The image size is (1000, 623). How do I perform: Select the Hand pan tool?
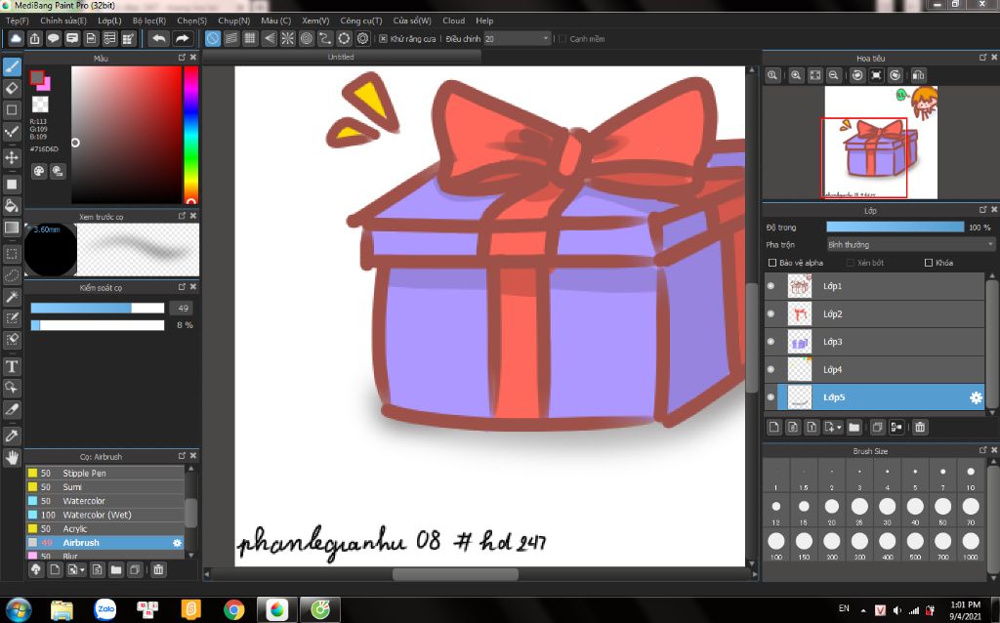click(12, 457)
